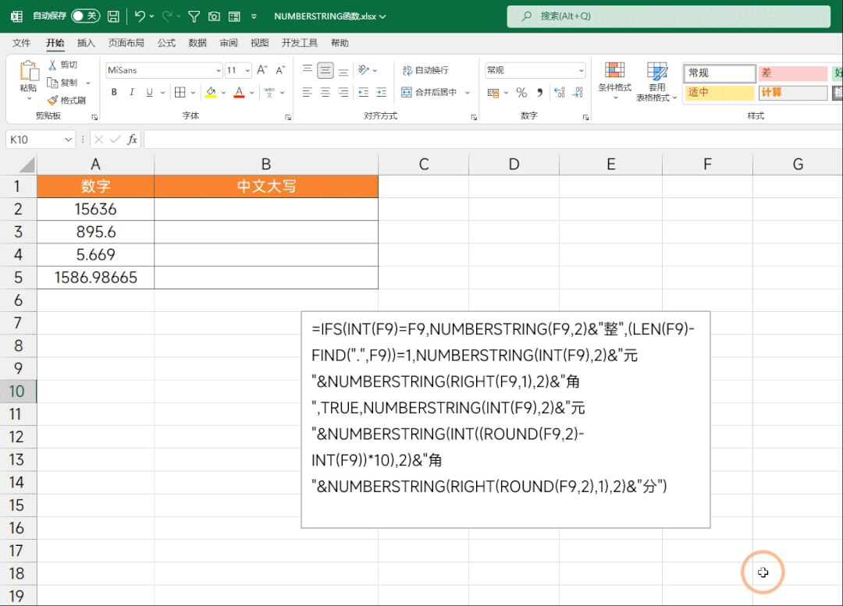843x606 pixels.
Task: Open the number format 常规 dropdown
Action: point(582,70)
